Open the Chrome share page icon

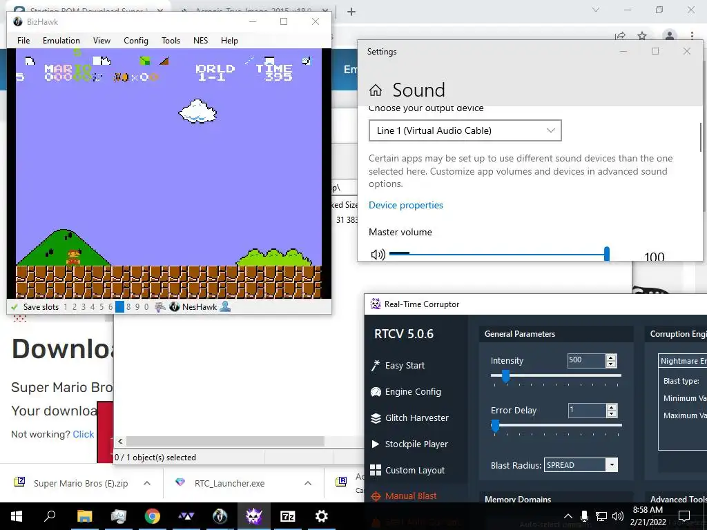pyautogui.click(x=621, y=36)
